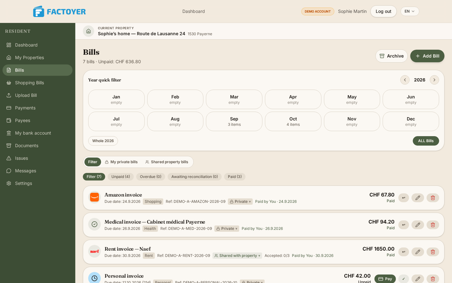
Task: Log out of the account
Action: coord(384,11)
